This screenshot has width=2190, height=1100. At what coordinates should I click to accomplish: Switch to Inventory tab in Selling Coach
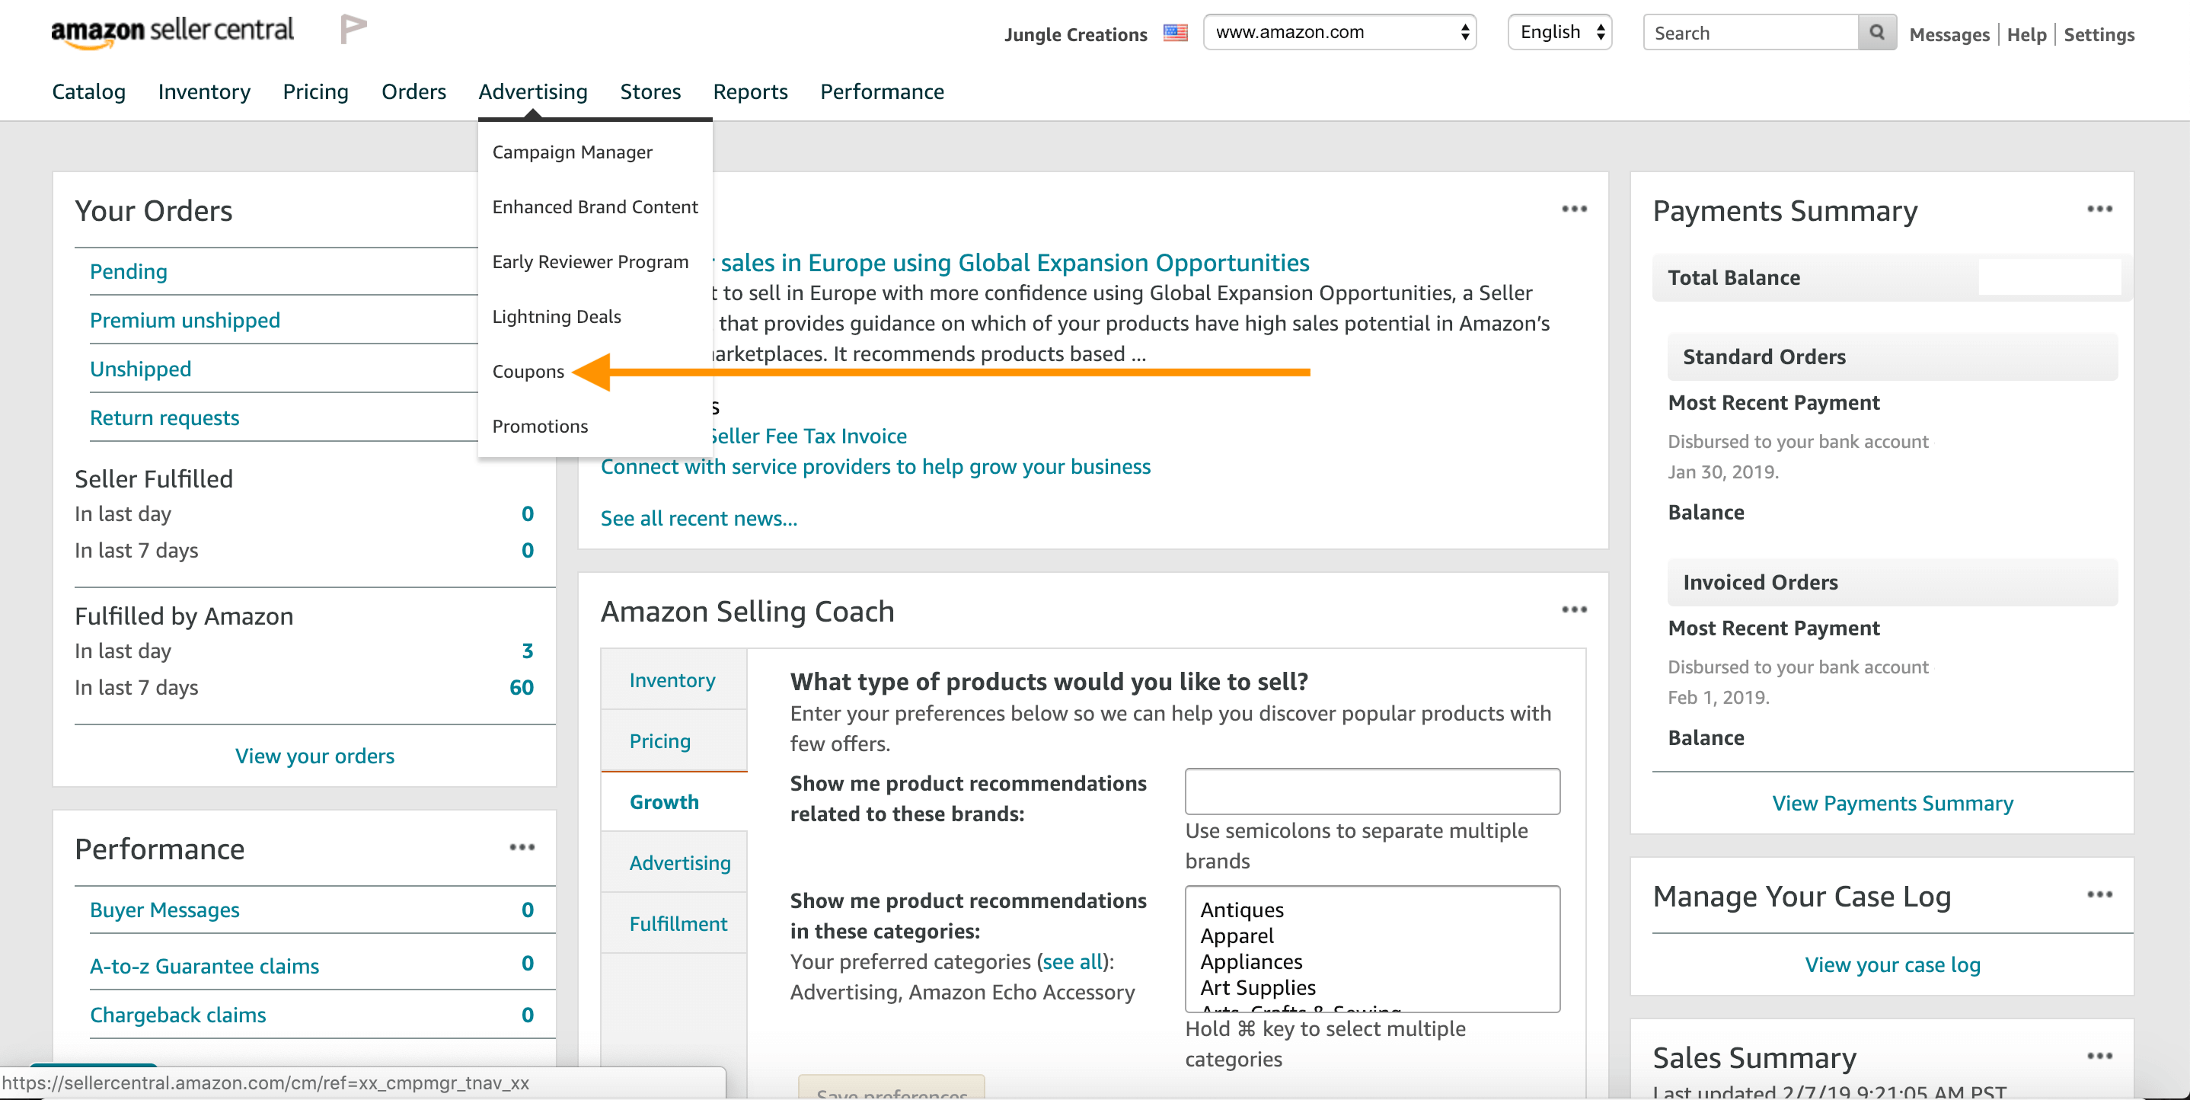[673, 680]
